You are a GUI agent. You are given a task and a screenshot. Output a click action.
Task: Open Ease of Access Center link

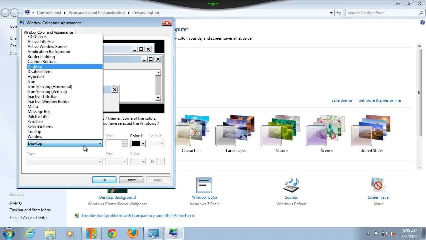click(29, 218)
